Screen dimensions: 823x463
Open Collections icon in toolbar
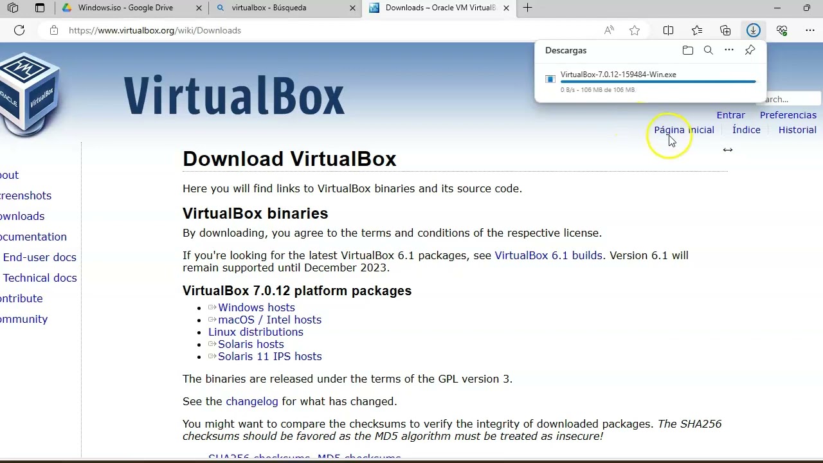(x=725, y=30)
